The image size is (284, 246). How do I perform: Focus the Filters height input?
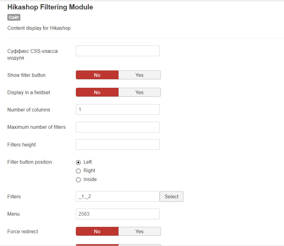(x=118, y=145)
